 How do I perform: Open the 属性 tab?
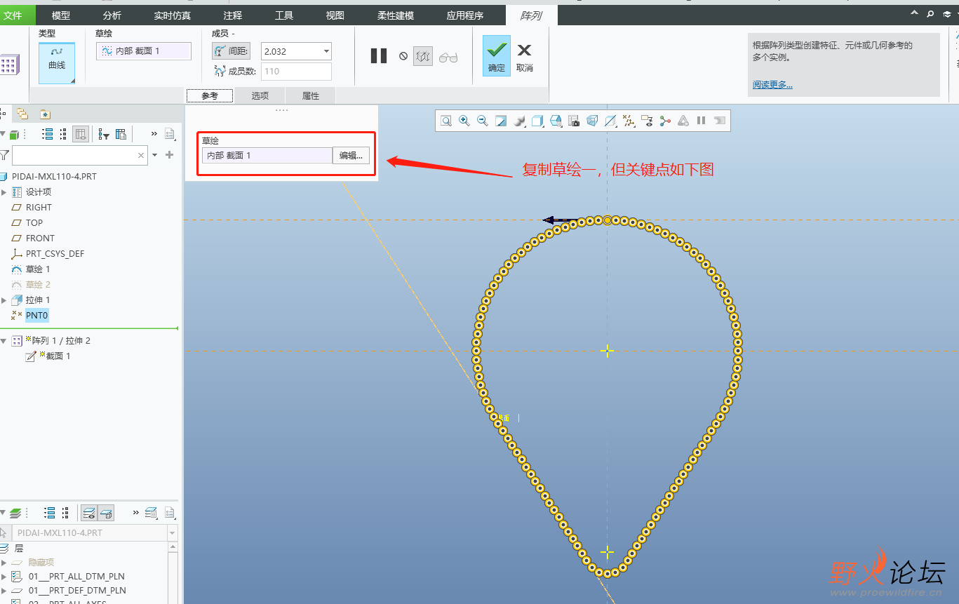pyautogui.click(x=311, y=95)
